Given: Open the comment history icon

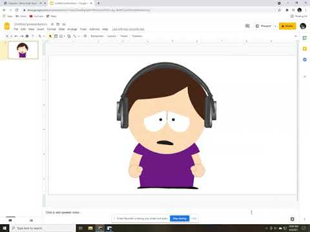Looking at the screenshot, I should pyautogui.click(x=247, y=26).
